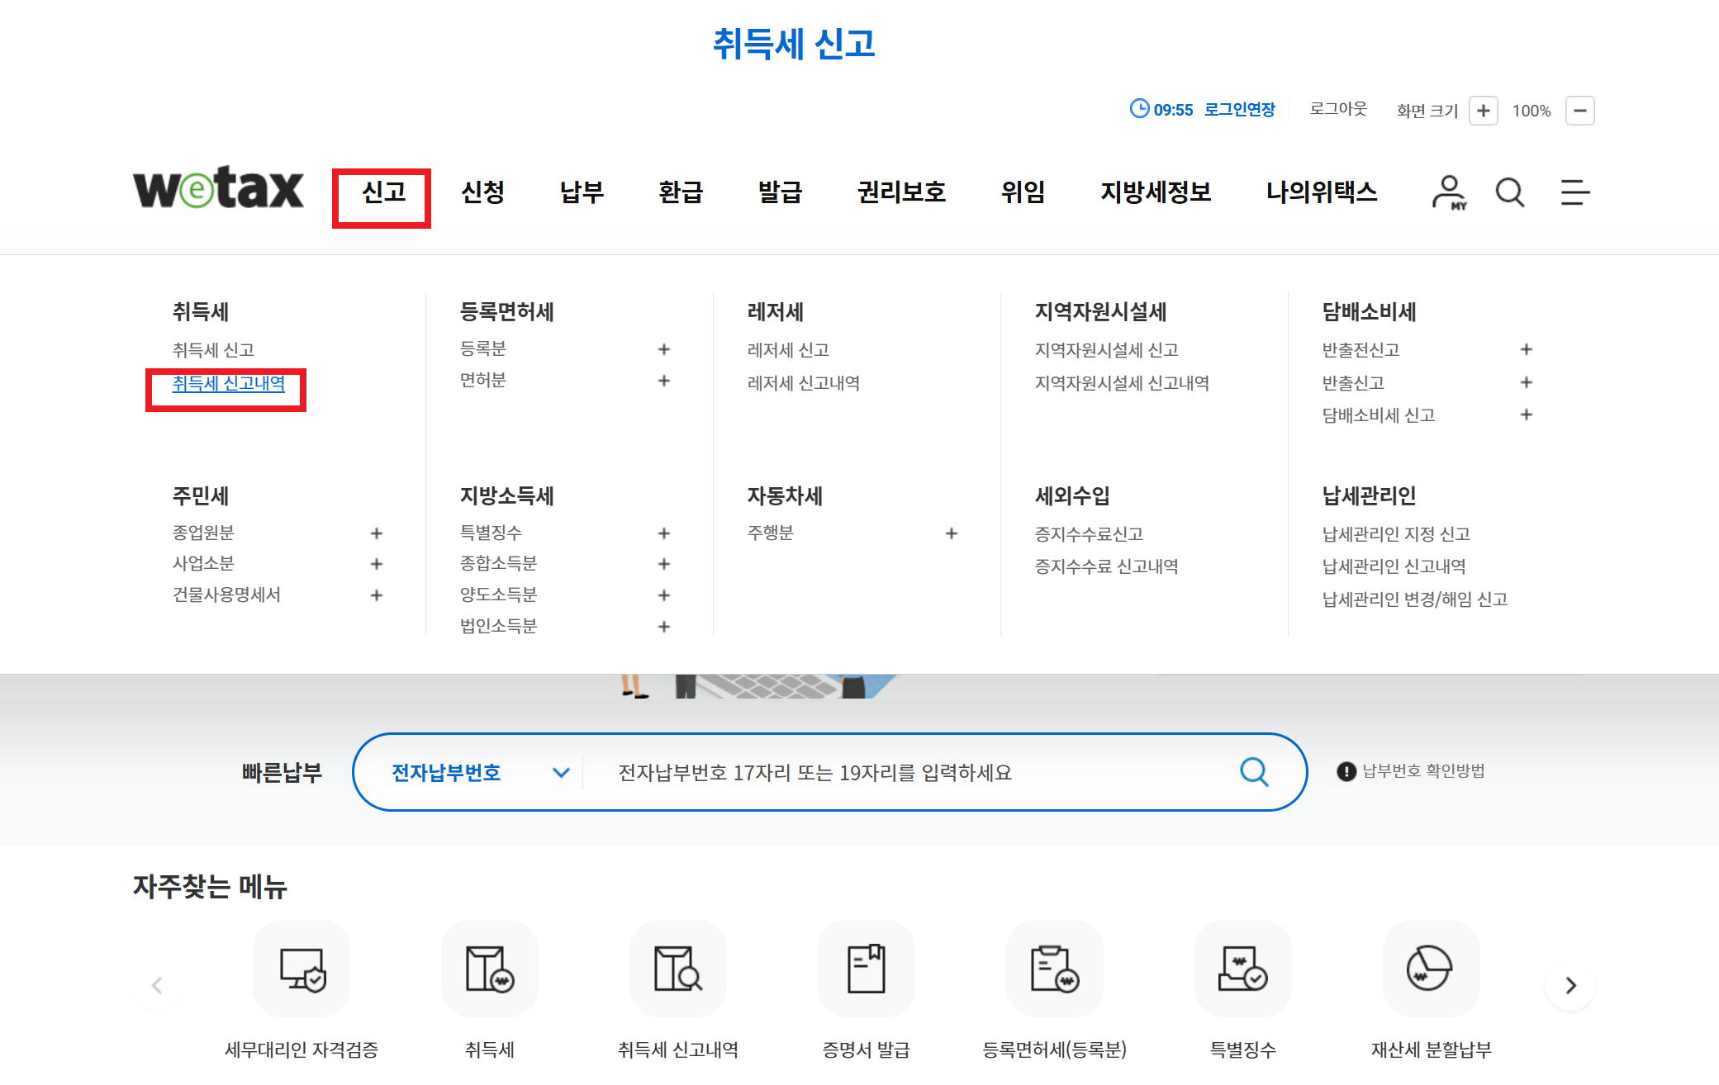Expand the 등록분 submenu
Viewport: 1719px width, 1085px height.
click(663, 349)
